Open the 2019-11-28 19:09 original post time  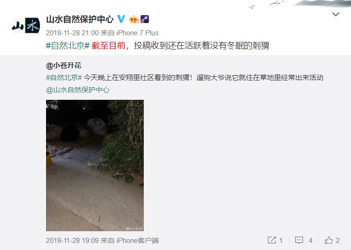pos(72,241)
